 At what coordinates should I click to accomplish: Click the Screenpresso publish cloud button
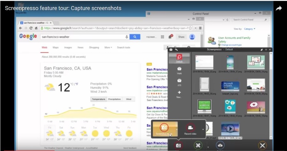point(220,145)
